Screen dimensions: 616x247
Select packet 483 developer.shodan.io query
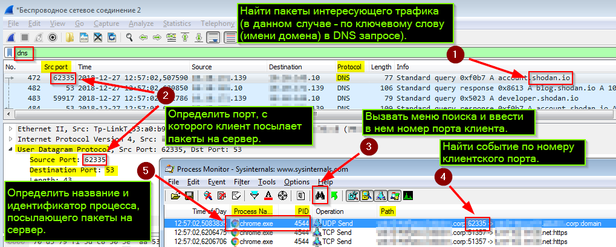[308, 98]
